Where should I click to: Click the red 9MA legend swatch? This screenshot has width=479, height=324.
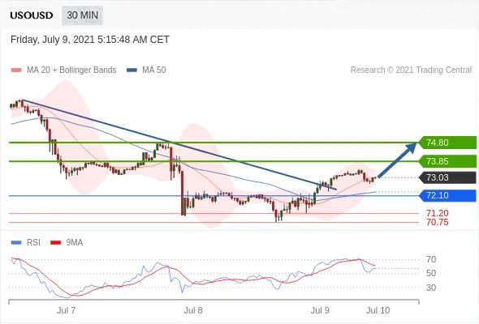click(55, 243)
